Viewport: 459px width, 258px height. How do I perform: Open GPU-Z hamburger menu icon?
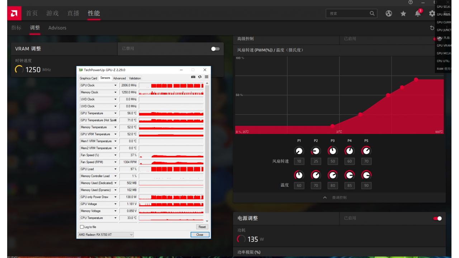pos(207,77)
